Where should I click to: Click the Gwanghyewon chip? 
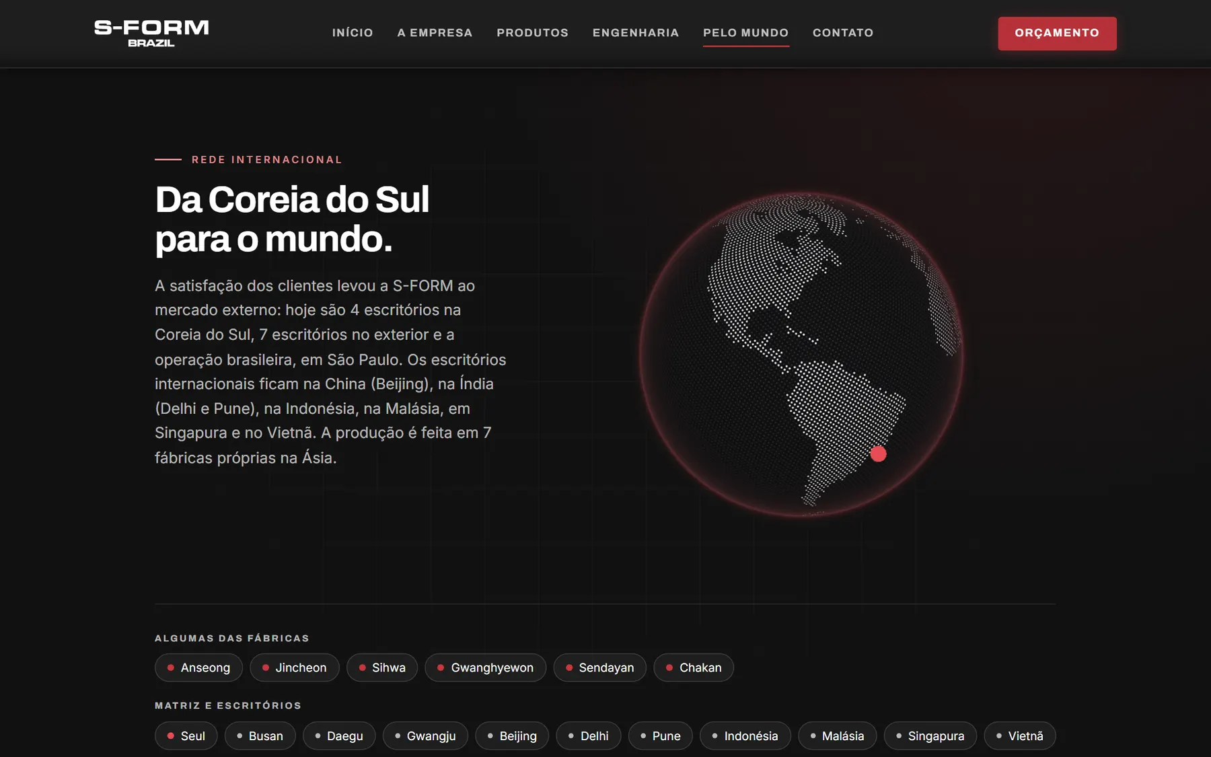485,668
